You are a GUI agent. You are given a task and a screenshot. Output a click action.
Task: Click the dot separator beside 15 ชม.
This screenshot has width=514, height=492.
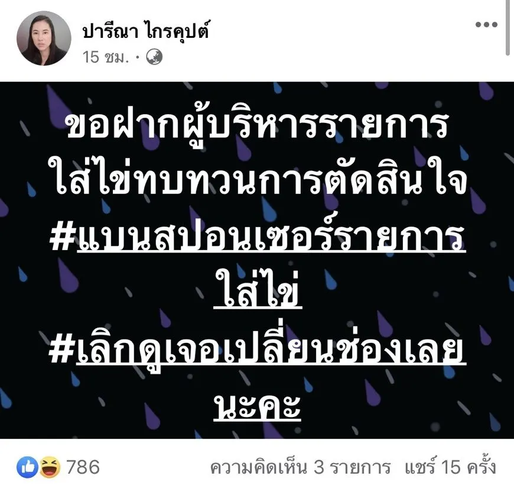[x=137, y=58]
